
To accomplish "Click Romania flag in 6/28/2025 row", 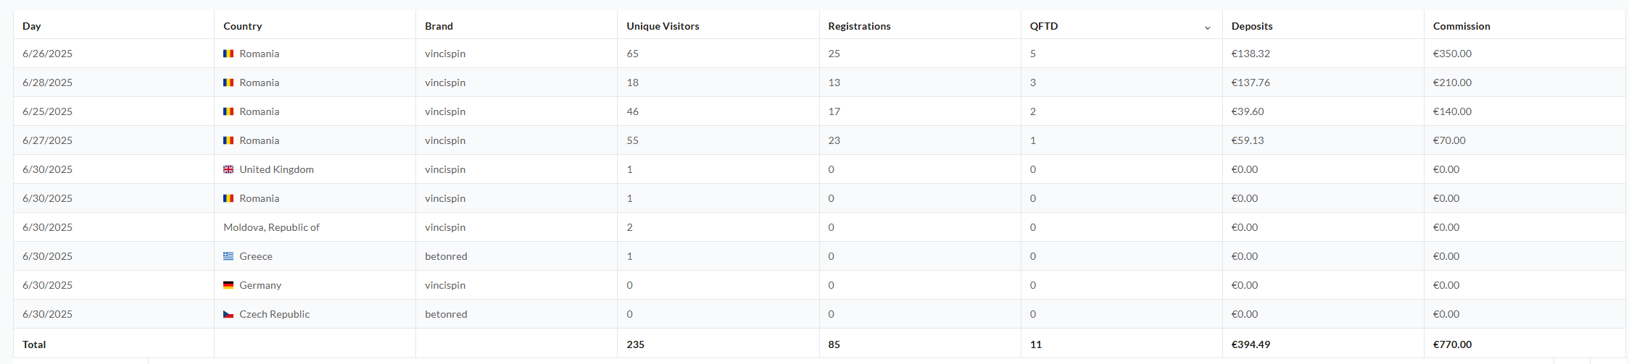I will [228, 82].
